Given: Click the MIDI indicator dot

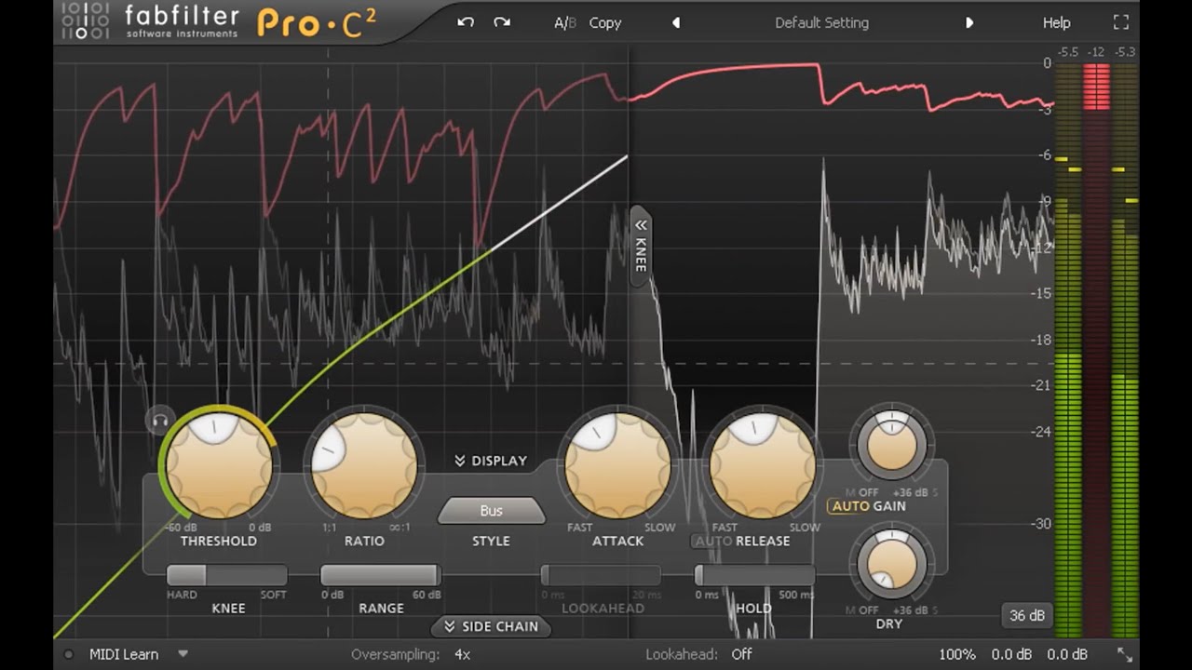Looking at the screenshot, I should pyautogui.click(x=68, y=654).
